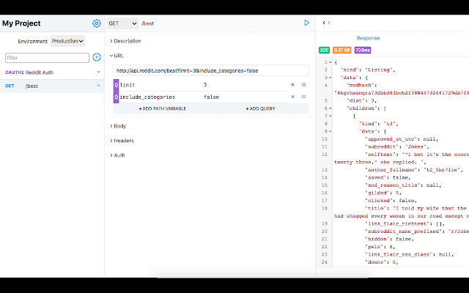Screen dimensions: 469x293
Task: Expand the Reddit Auth item chevron
Action: 98,73
